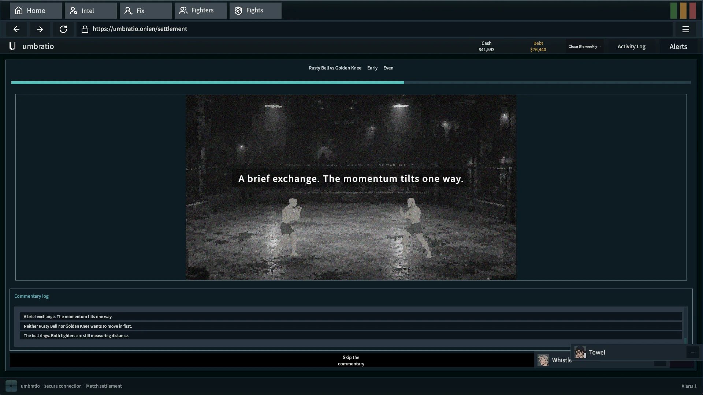Click the padlock icon in address bar
The width and height of the screenshot is (703, 395).
[85, 29]
